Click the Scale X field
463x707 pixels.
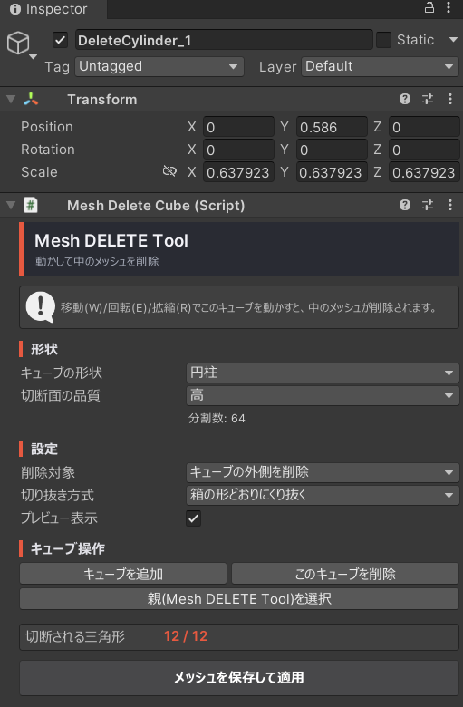tap(238, 172)
